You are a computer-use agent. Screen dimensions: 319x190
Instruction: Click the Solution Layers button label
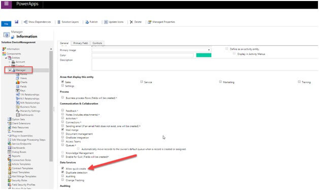point(70,22)
